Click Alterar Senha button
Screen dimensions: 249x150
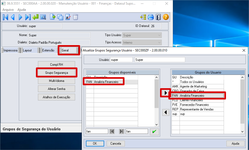click(57, 89)
